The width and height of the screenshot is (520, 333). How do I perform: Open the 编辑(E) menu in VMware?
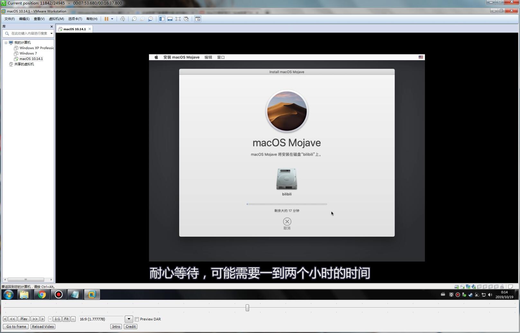pos(24,19)
